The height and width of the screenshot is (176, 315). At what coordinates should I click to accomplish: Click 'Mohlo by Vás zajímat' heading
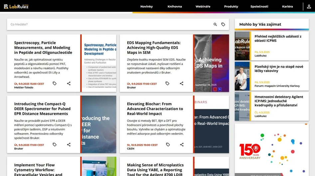click(x=260, y=24)
